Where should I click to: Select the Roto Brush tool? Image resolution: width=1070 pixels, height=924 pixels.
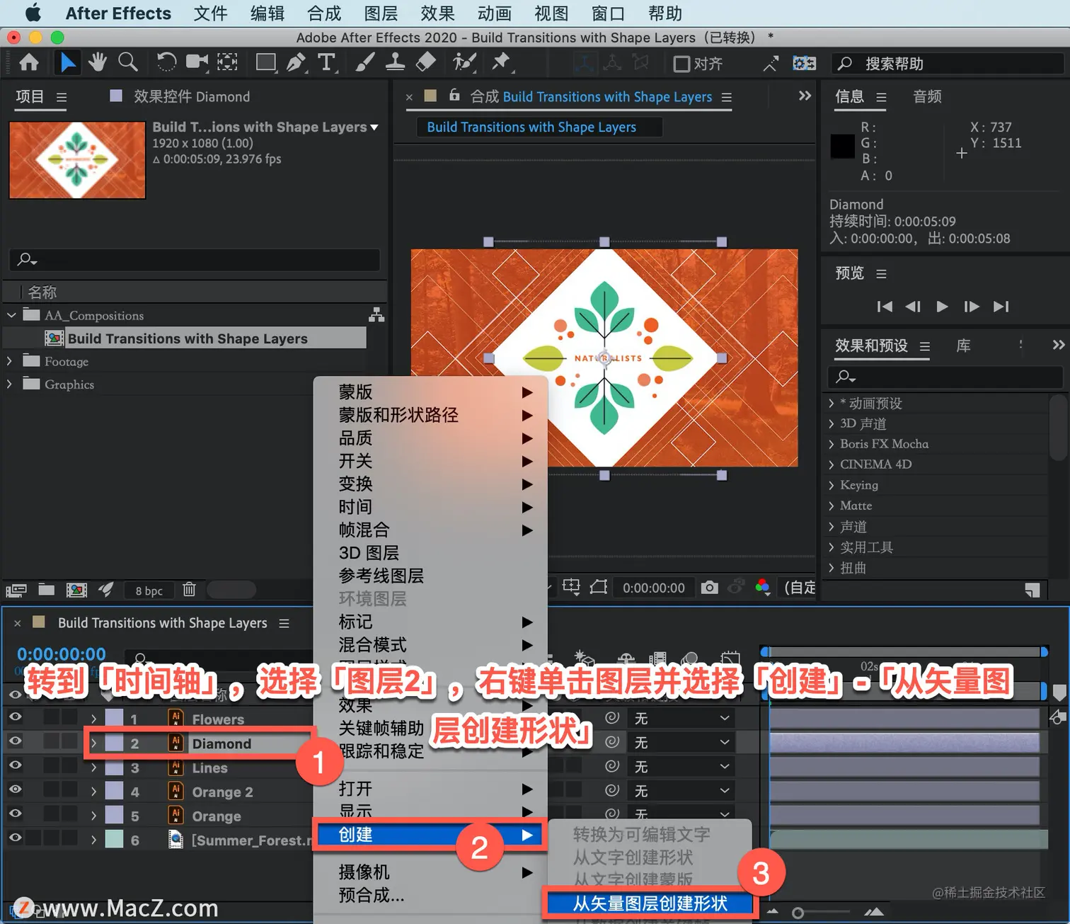point(464,63)
